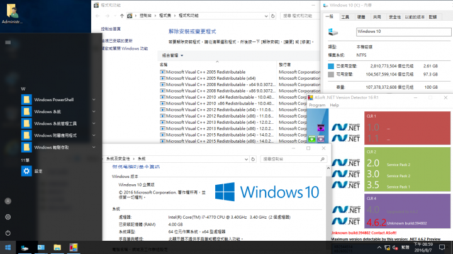Sort the programs list by the 發行者 column
The width and height of the screenshot is (453, 254).
click(299, 65)
